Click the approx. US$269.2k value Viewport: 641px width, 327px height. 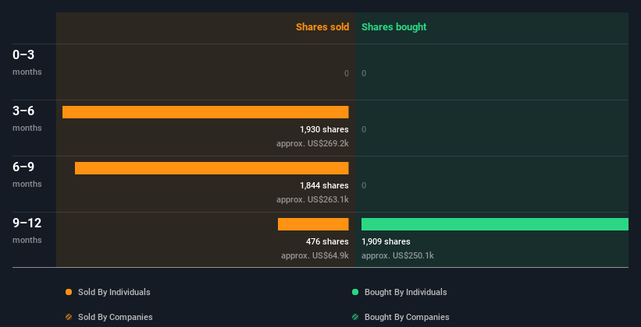point(312,143)
